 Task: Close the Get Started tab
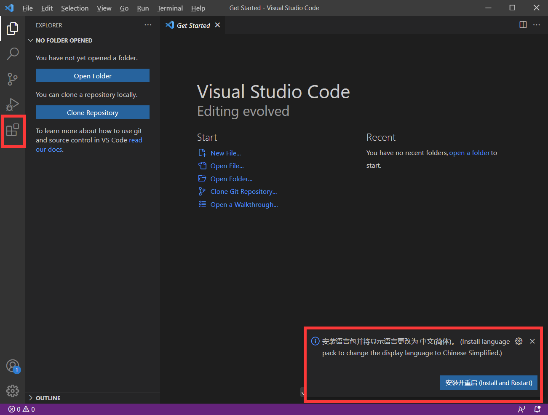217,25
